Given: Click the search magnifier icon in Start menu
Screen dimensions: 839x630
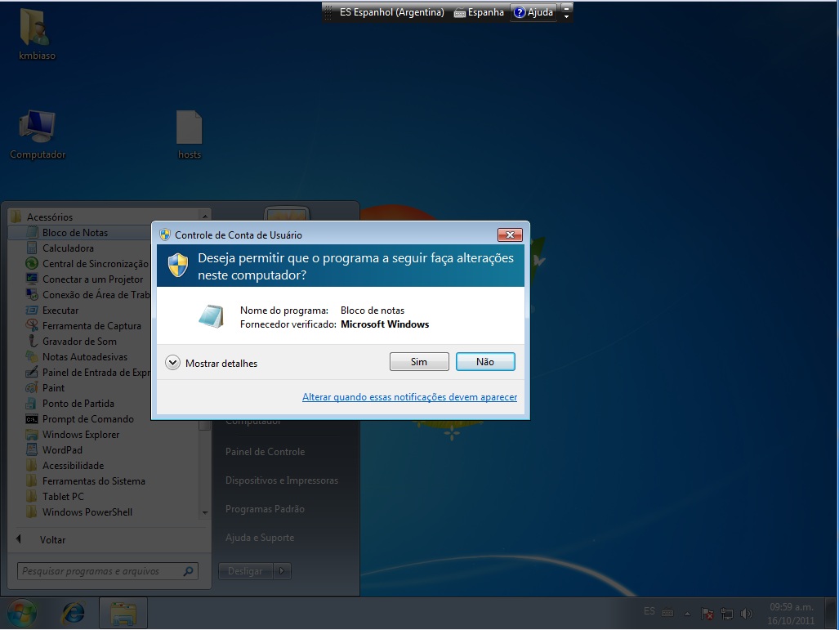Looking at the screenshot, I should [x=189, y=571].
